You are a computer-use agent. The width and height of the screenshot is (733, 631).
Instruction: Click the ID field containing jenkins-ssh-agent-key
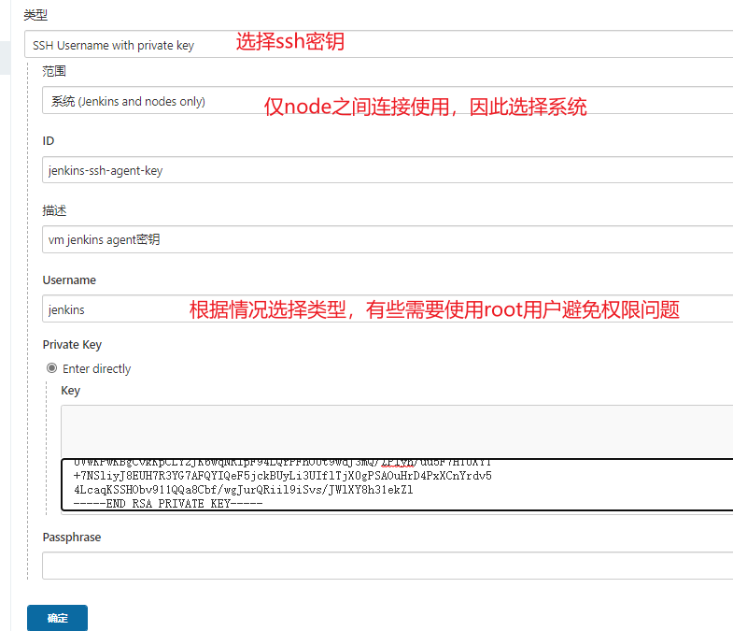point(388,170)
